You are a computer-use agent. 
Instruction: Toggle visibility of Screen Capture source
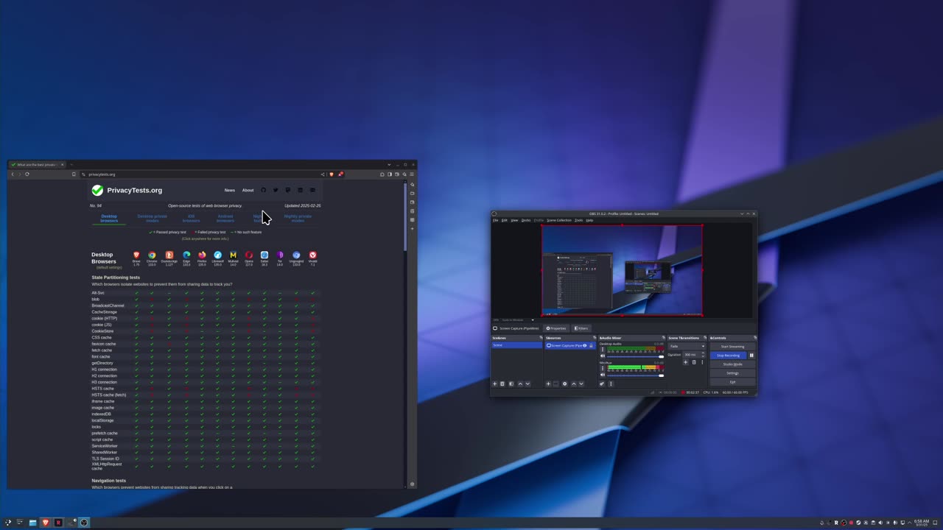pyautogui.click(x=585, y=345)
